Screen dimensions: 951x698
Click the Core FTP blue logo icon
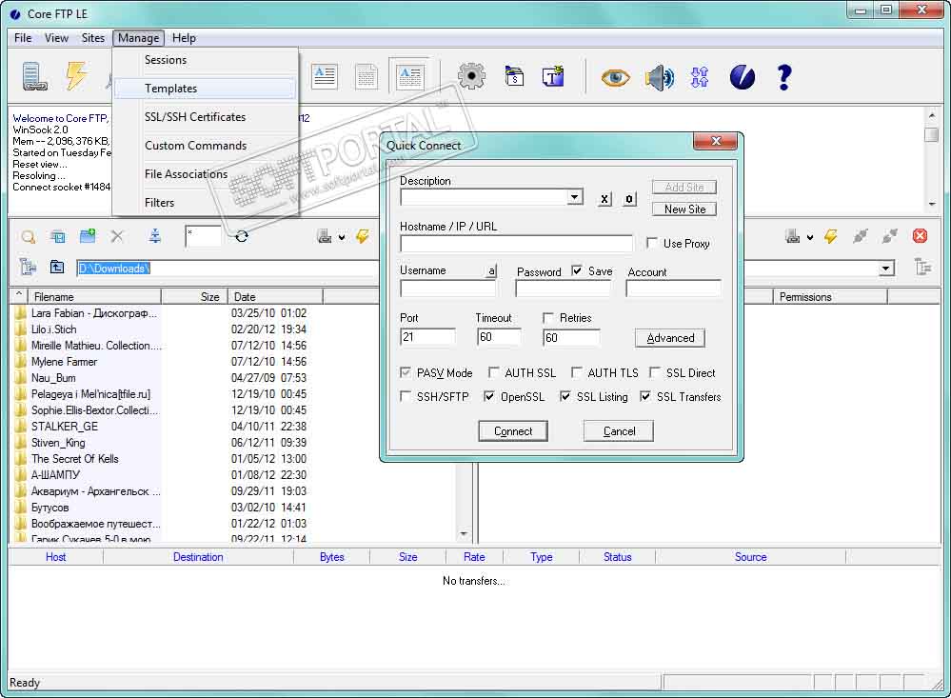click(x=743, y=77)
